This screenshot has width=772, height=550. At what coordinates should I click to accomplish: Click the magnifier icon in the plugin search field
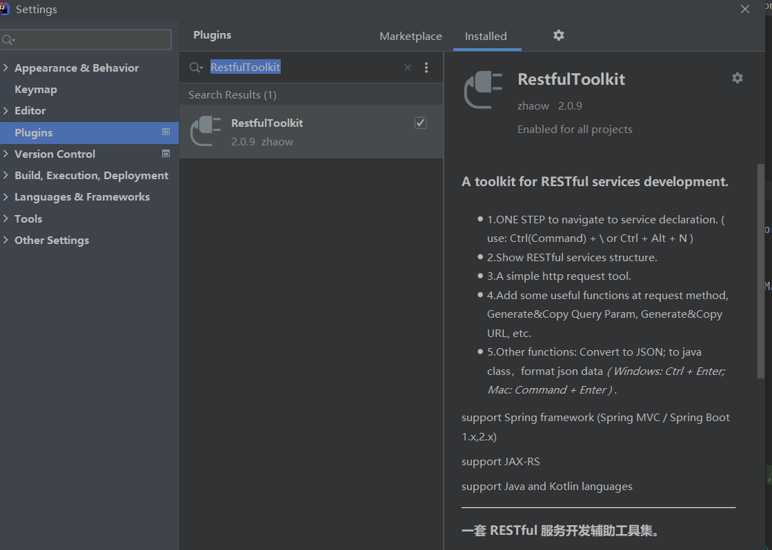click(197, 68)
